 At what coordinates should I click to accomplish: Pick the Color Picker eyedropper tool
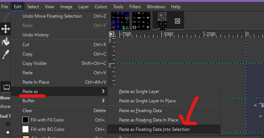[6, 54]
